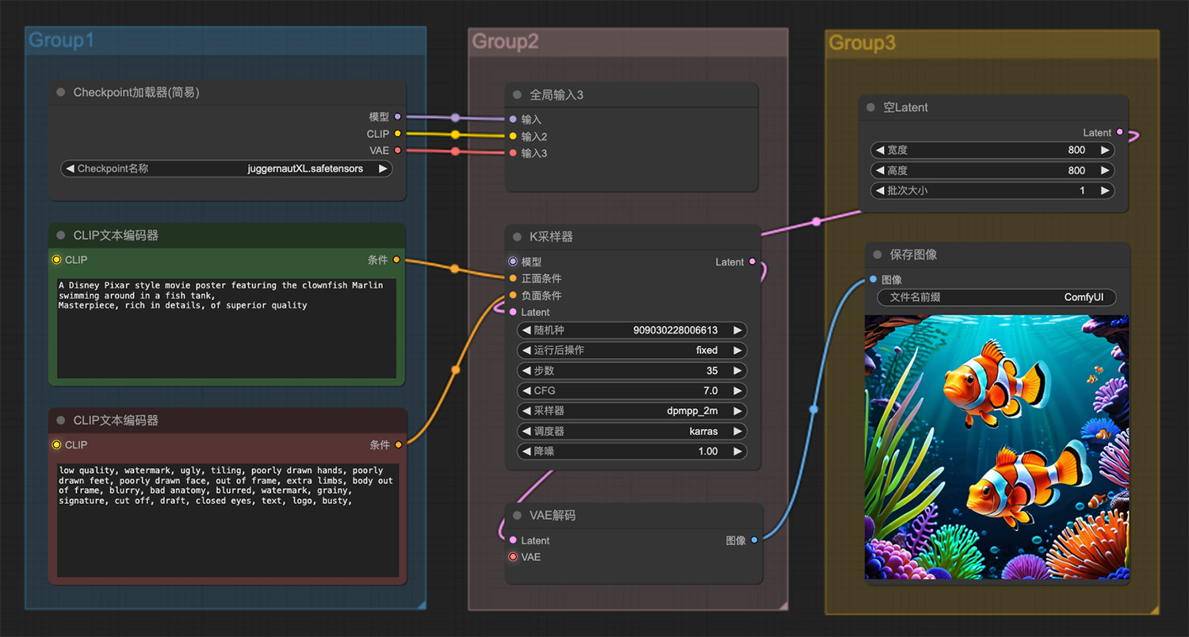Image resolution: width=1189 pixels, height=637 pixels.
Task: Open the 运行后操作 fixed dropdown
Action: [632, 350]
